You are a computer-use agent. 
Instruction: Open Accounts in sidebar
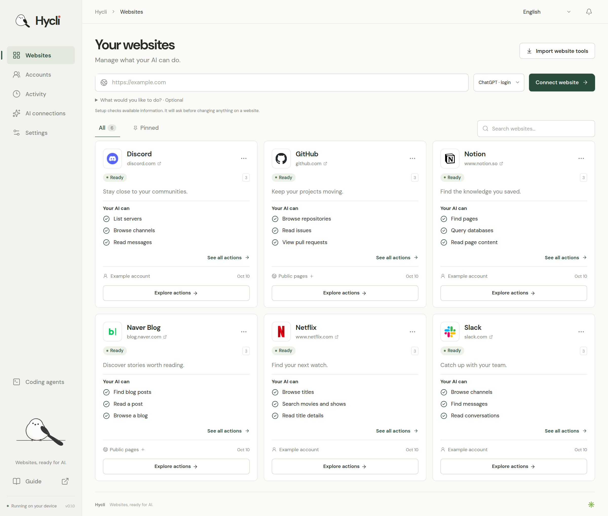(x=41, y=75)
